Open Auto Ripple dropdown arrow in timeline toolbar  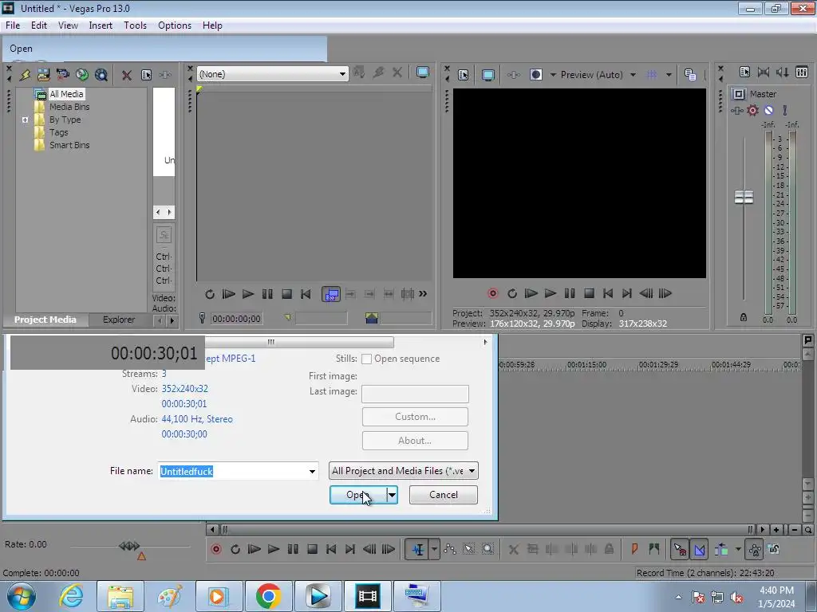pyautogui.click(x=738, y=549)
